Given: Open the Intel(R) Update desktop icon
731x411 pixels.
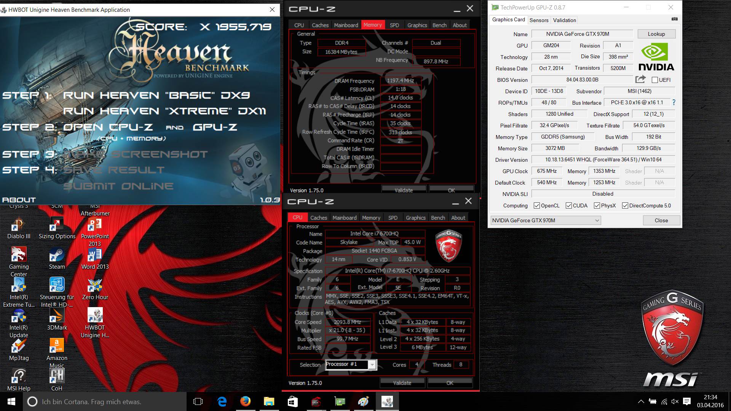Looking at the screenshot, I should coord(19,323).
